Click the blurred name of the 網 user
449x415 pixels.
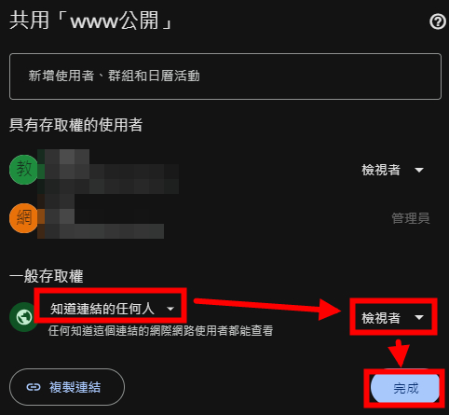tap(101, 216)
